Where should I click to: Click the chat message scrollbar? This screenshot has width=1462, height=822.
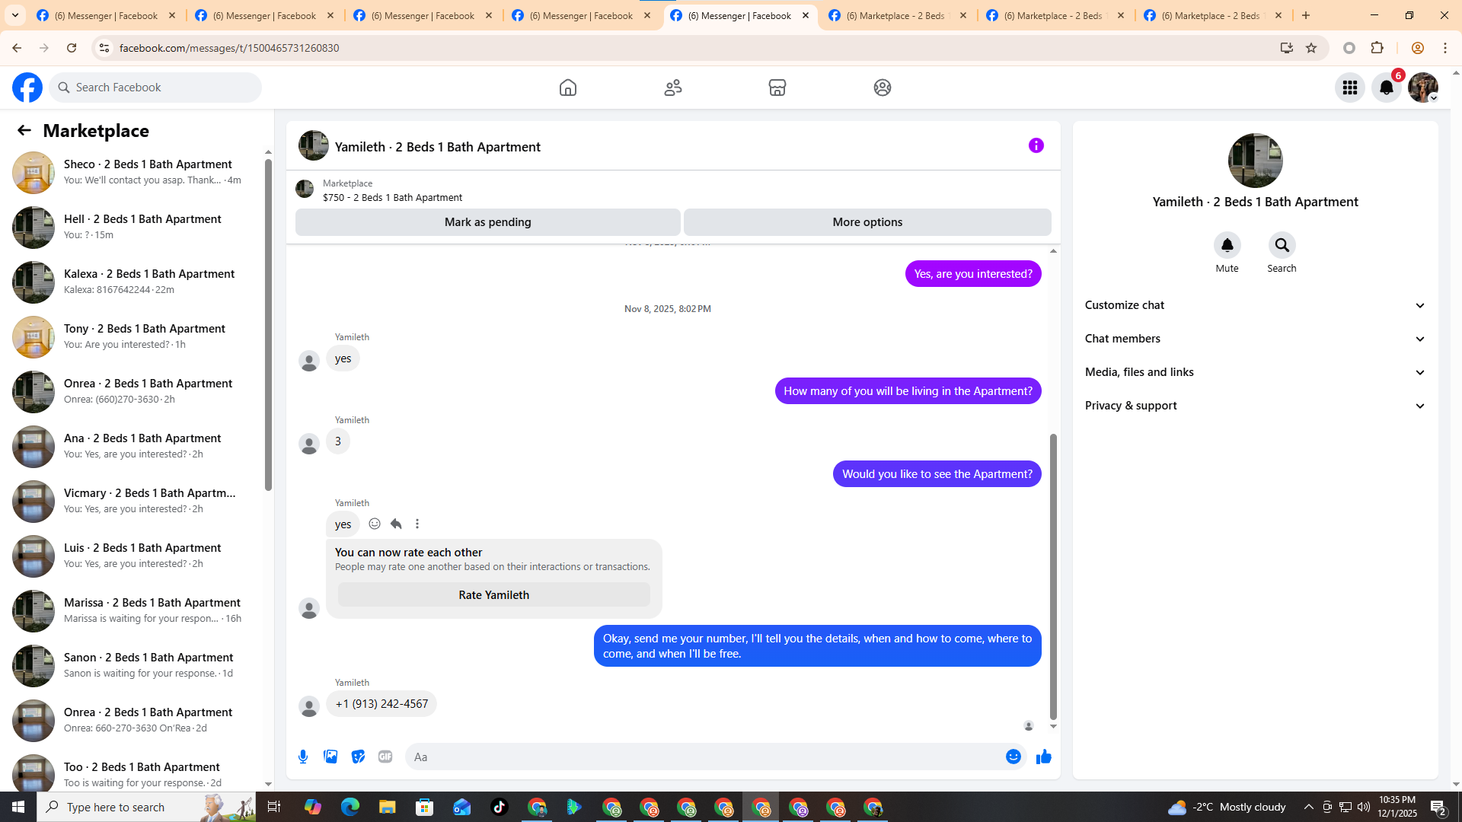1053,576
